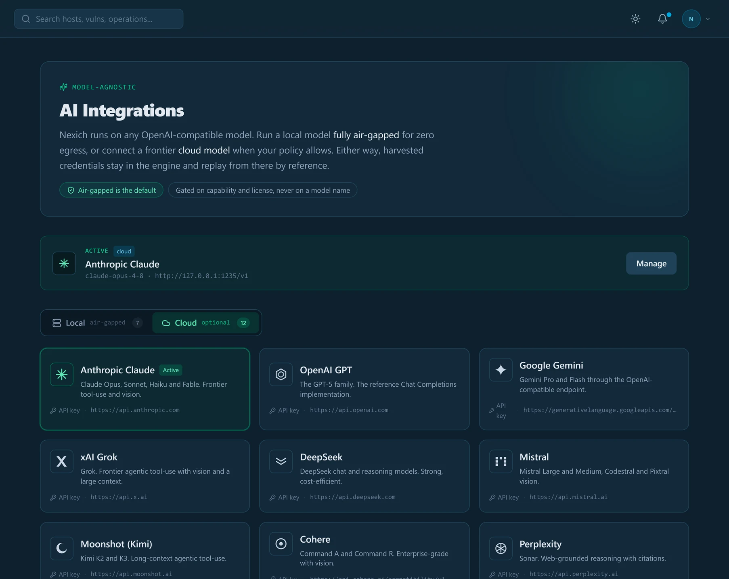729x579 pixels.
Task: Click the Gated on capability and license pill
Action: coord(263,190)
